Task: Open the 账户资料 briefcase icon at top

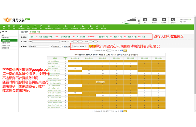Action: click(x=155, y=20)
